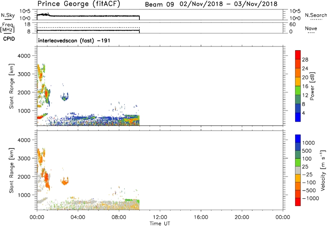Screen dimensions: 327x226
Task: Click the CPID label
Action: coord(9,39)
